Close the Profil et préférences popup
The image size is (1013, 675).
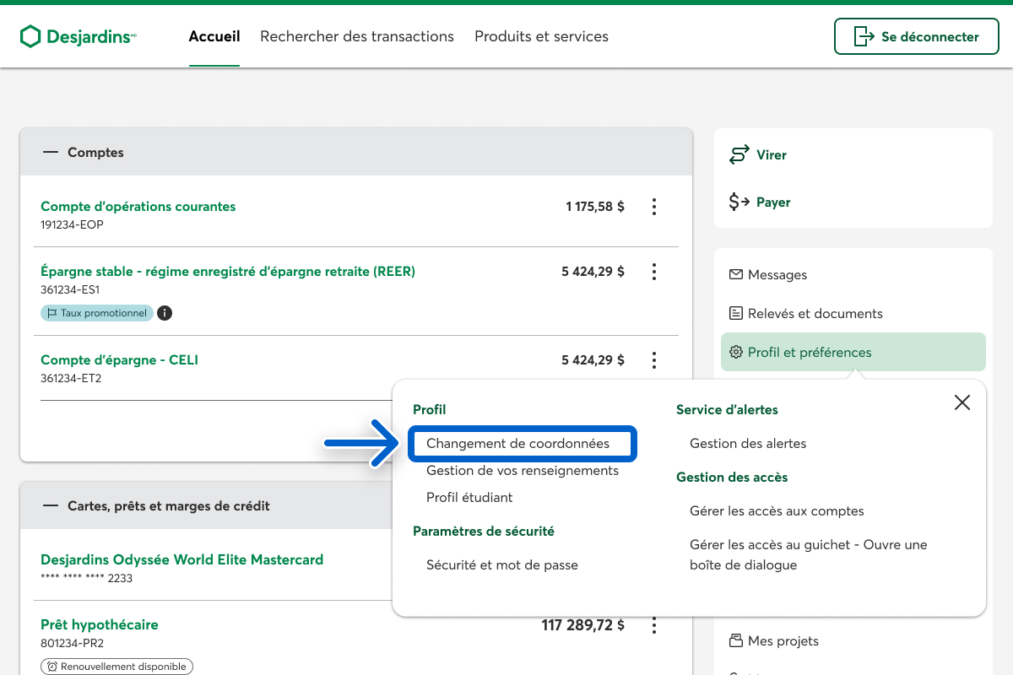[962, 402]
